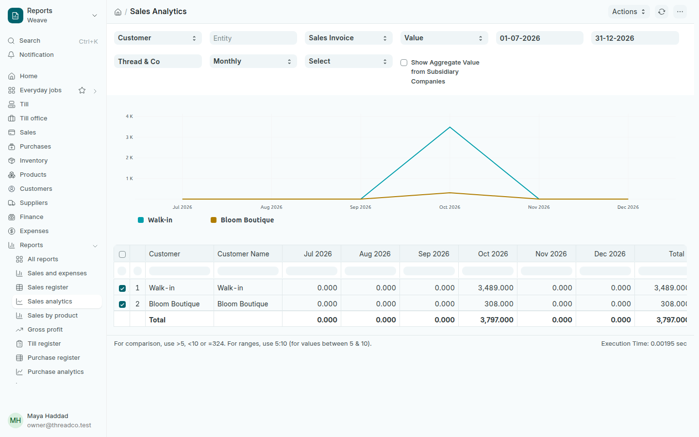Toggle the select-all rows checkbox in header
The image size is (699, 437).
tap(122, 254)
